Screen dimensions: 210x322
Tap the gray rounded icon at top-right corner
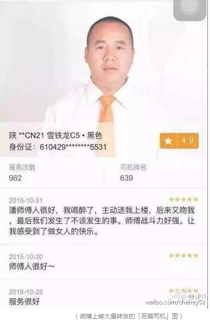pos(190,10)
